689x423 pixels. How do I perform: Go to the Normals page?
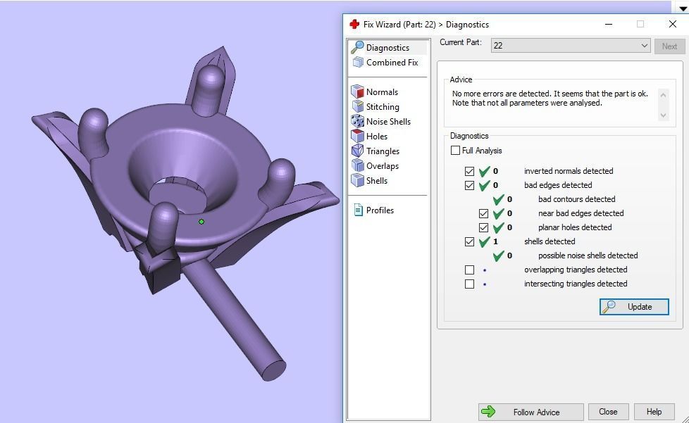point(382,91)
